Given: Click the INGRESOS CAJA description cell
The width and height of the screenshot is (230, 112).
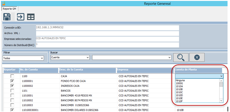Looking at the screenshot, I should [x=70, y=86].
